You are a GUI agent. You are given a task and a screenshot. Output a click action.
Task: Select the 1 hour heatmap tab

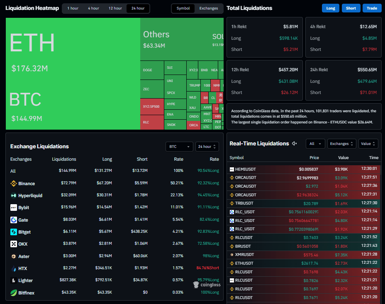73,8
